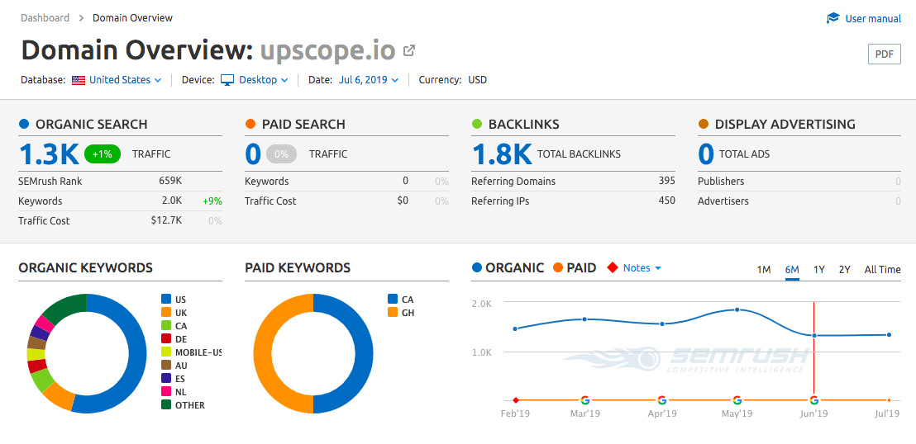This screenshot has height=444, width=916.
Task: Open the BACKLINKS section heading
Action: [523, 125]
